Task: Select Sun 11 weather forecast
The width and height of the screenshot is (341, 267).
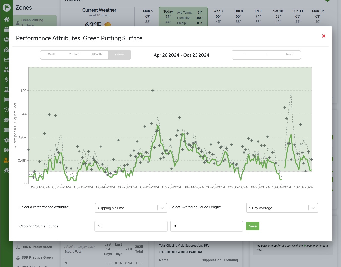Action: [x=298, y=16]
